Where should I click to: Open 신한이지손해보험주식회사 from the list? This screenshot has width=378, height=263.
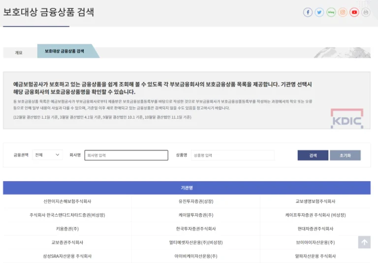tap(67, 201)
